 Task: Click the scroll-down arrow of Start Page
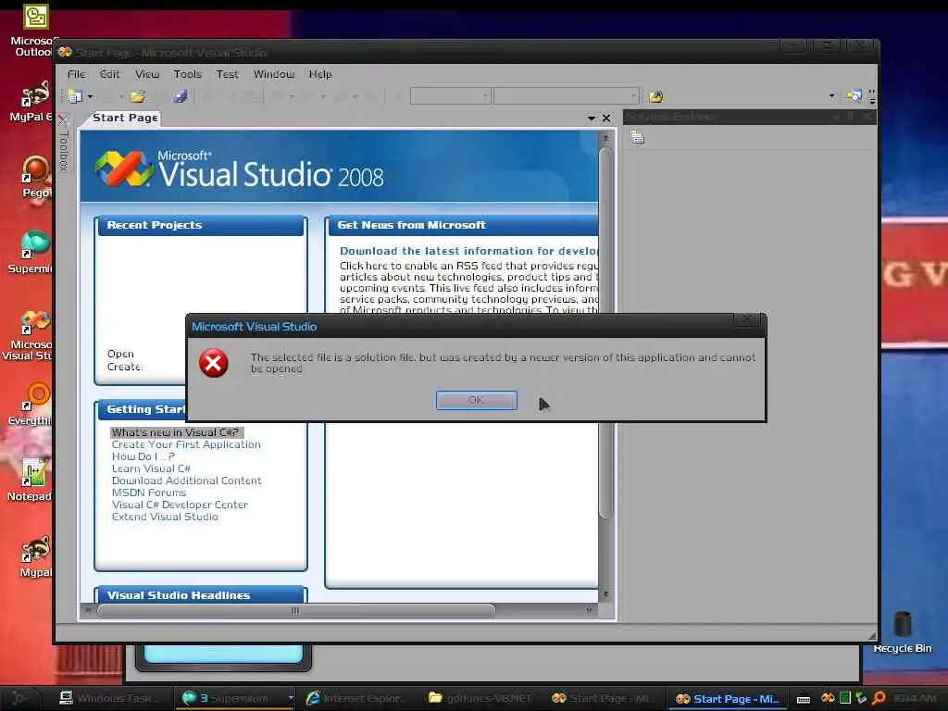point(605,595)
